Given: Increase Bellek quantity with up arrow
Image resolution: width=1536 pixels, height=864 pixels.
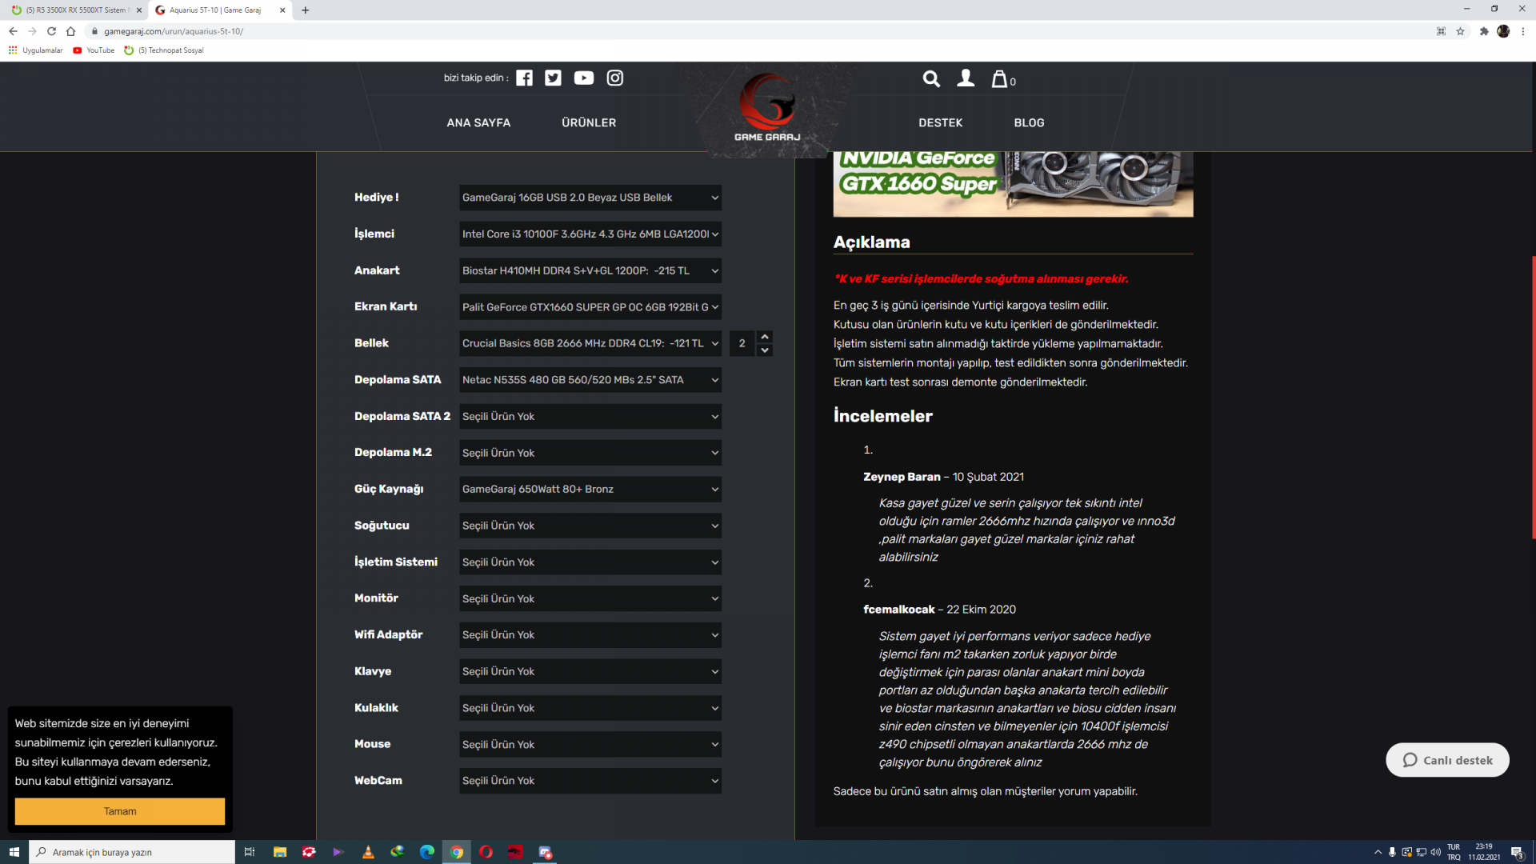Looking at the screenshot, I should [765, 337].
